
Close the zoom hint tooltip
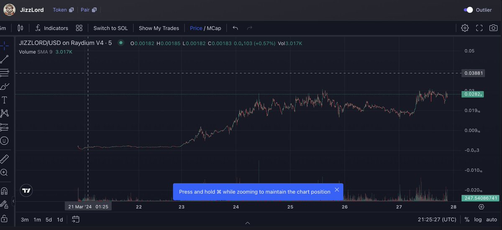click(x=337, y=190)
